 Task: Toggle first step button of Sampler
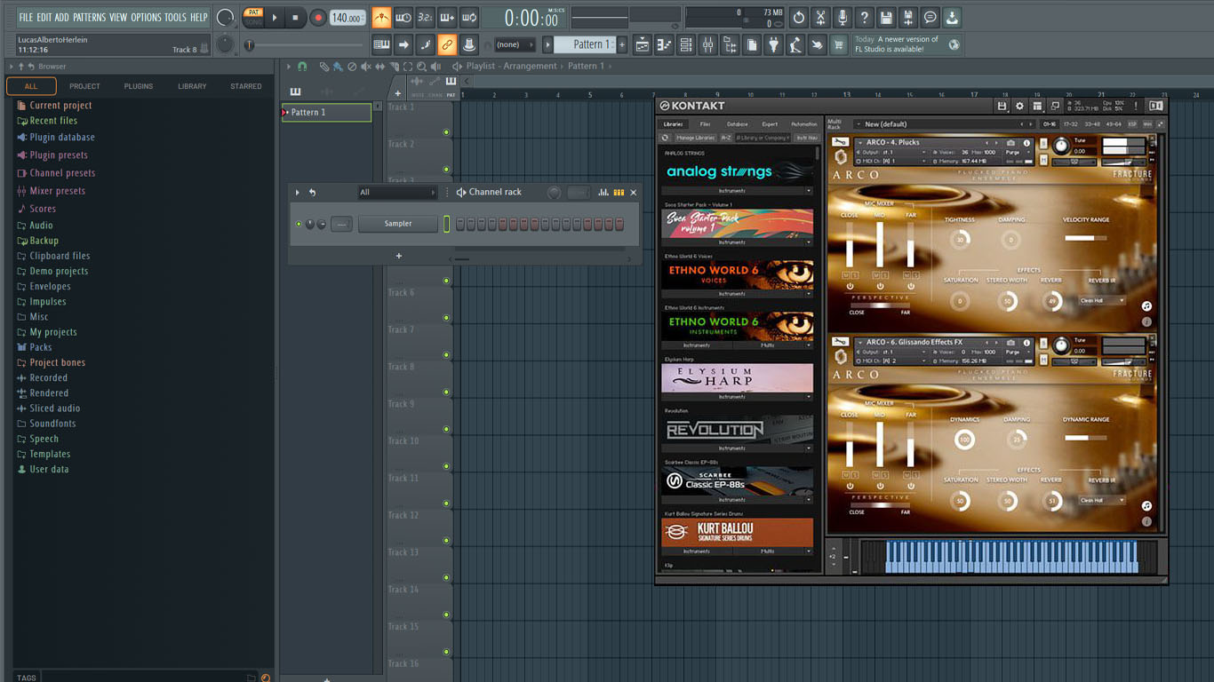click(460, 224)
